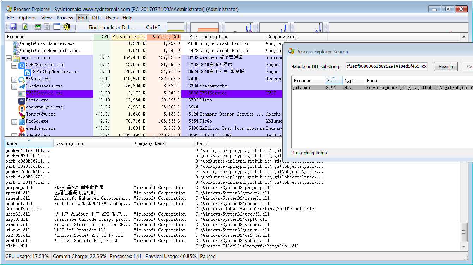Sort by the Working Set column header
Screen dimensions: 473x265
pos(164,37)
